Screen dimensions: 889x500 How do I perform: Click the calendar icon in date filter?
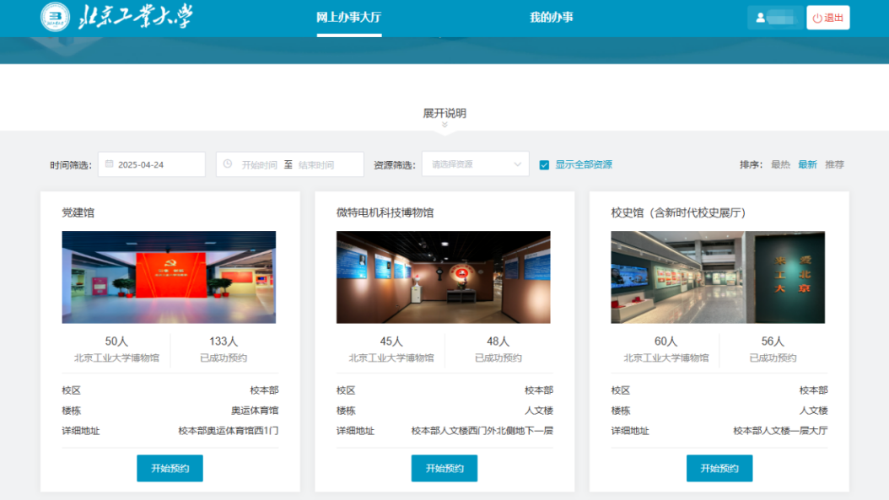[109, 164]
